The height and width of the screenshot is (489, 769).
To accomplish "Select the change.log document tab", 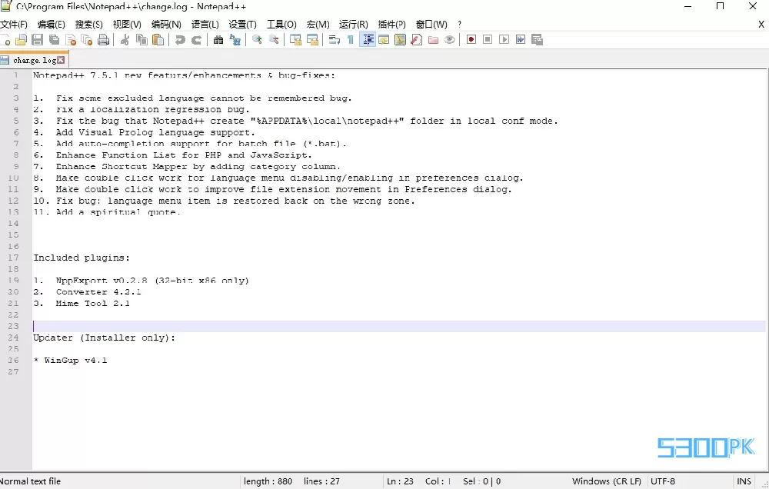I will (33, 60).
